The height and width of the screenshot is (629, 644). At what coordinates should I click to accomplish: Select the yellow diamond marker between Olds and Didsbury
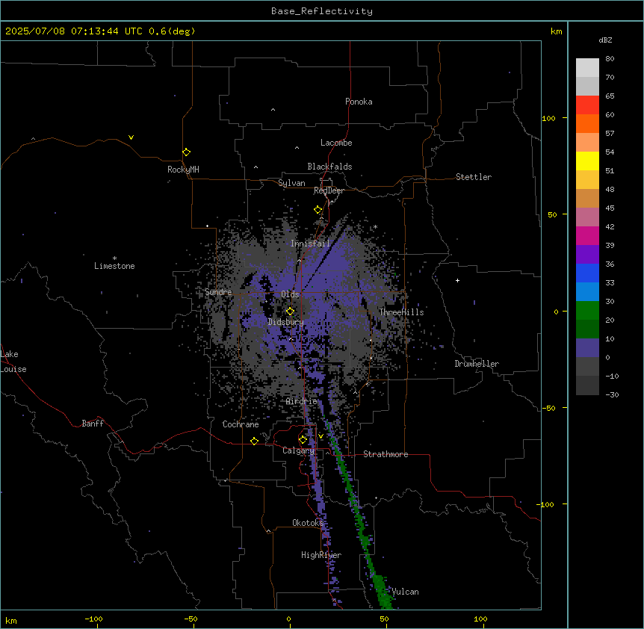[x=290, y=312]
